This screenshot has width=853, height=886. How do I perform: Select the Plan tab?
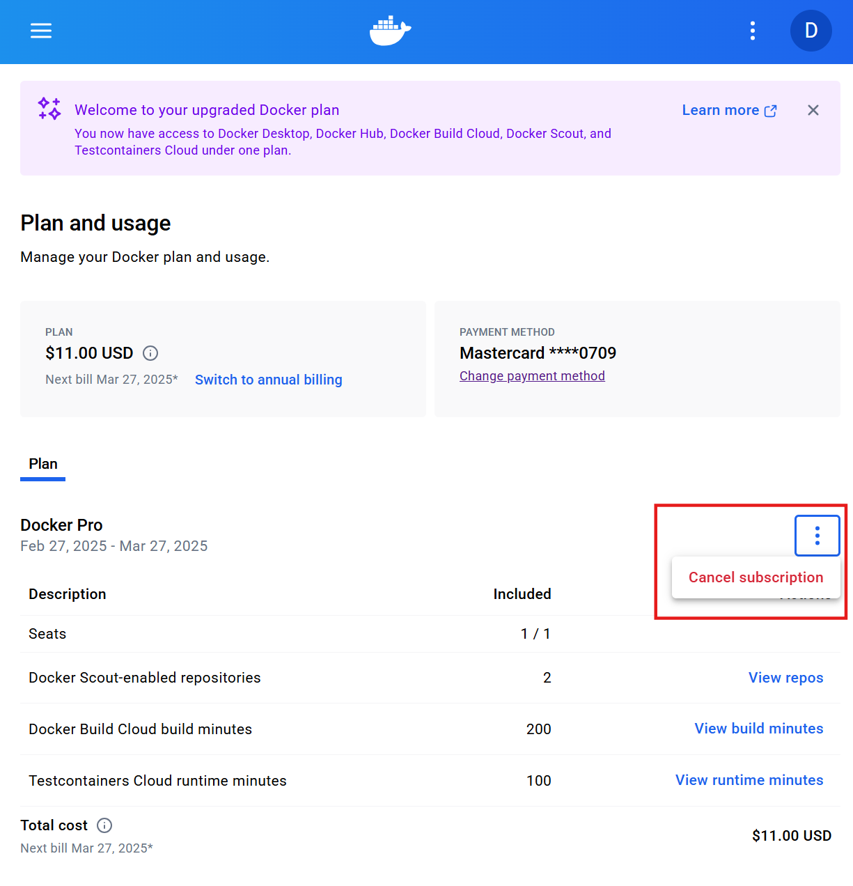(43, 464)
